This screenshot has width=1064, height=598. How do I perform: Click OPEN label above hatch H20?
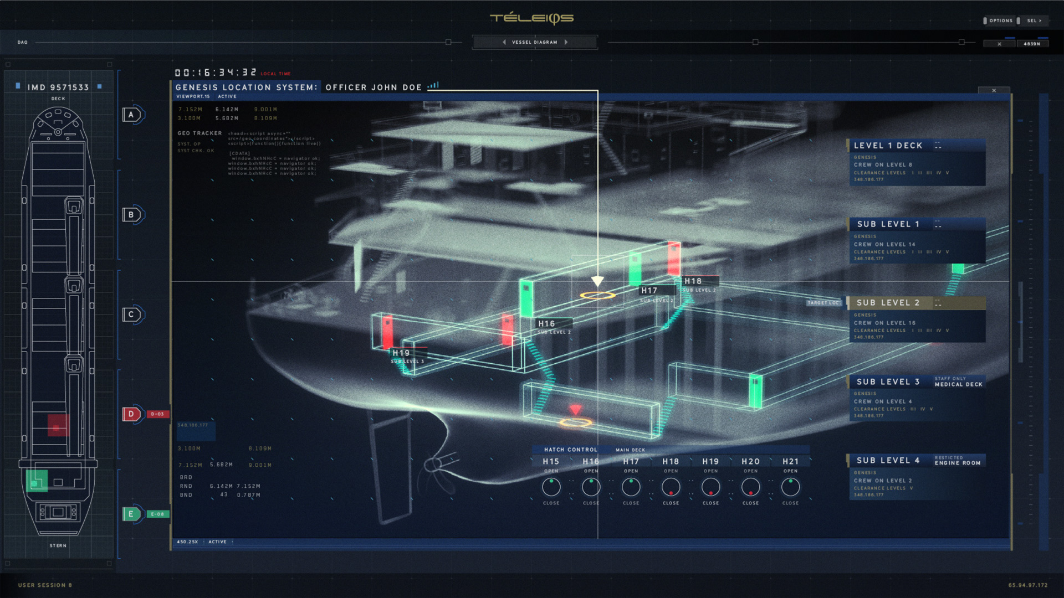(x=751, y=471)
